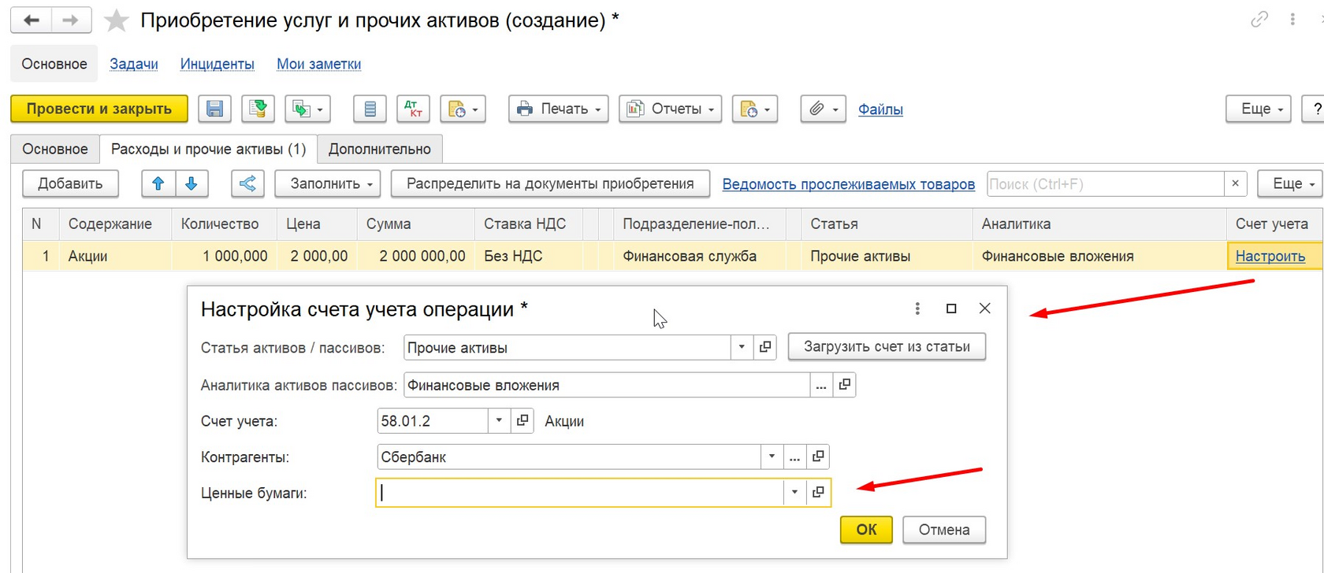Open account 58.01.2 with open icon
The image size is (1324, 573).
pos(523,420)
